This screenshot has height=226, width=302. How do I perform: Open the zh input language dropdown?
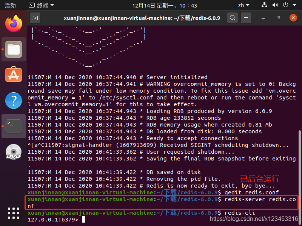click(243, 5)
